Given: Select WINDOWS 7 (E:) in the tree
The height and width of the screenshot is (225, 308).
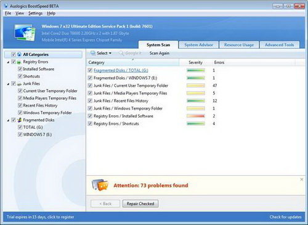Looking at the screenshot, I should pyautogui.click(x=38, y=134).
